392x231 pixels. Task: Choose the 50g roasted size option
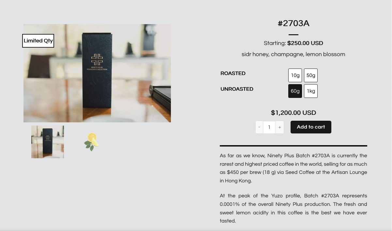tap(311, 75)
